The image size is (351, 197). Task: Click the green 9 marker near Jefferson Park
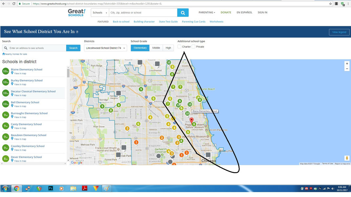coord(141,89)
